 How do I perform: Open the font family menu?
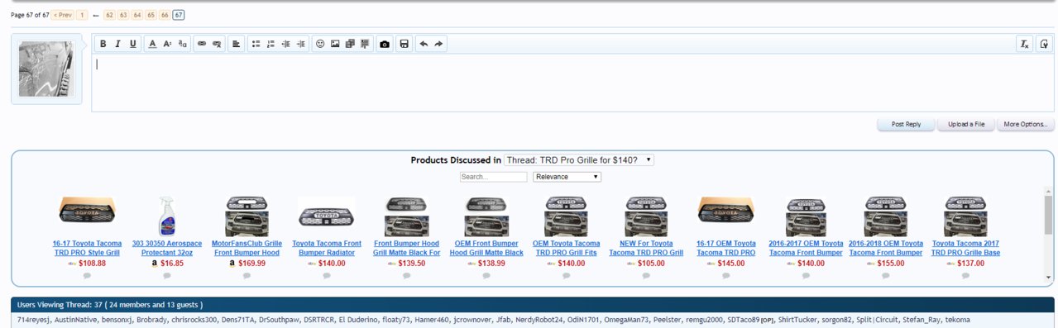(183, 44)
